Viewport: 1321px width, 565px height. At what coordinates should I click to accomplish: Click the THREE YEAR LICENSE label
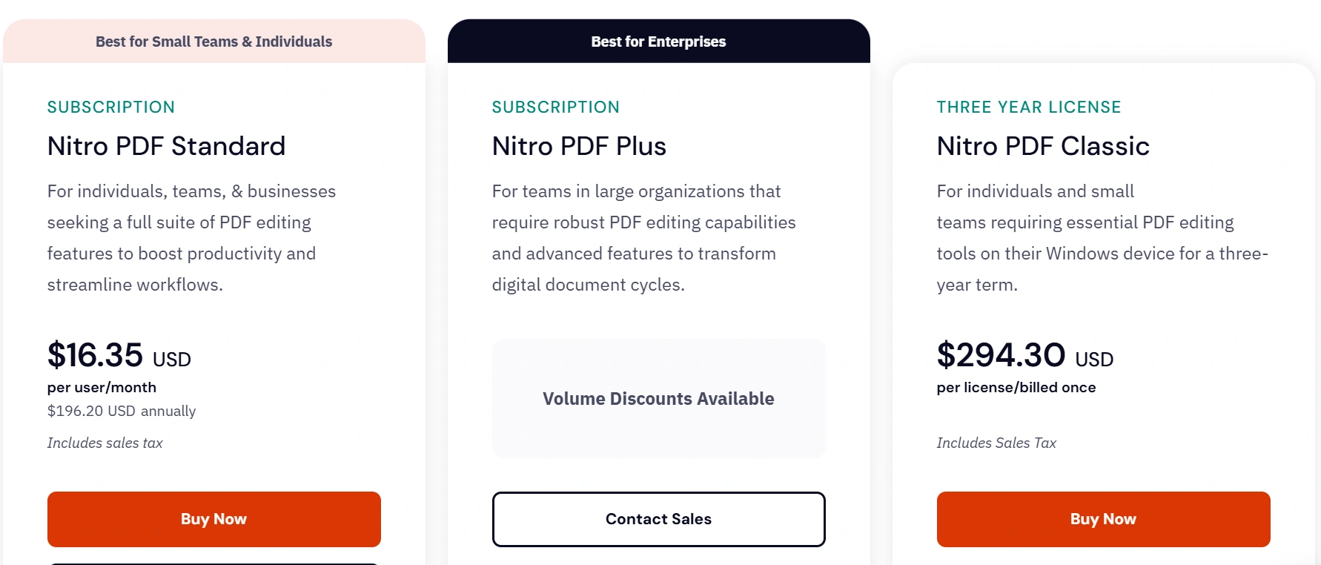point(1029,108)
